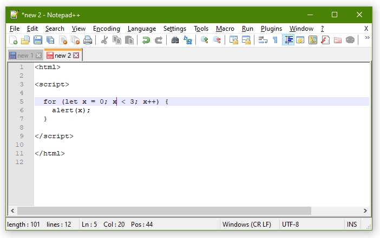Show all characters with pilcrow icon

coord(275,40)
